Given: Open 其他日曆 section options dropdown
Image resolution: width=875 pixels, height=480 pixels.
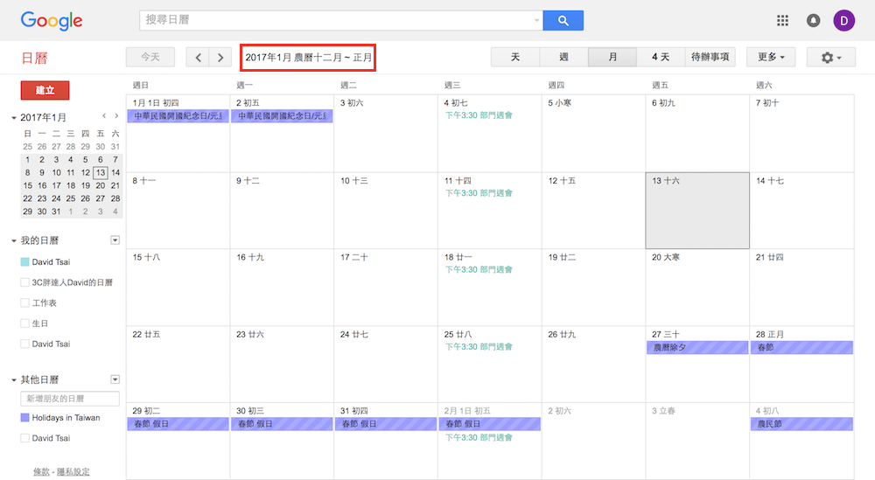Looking at the screenshot, I should tap(115, 379).
